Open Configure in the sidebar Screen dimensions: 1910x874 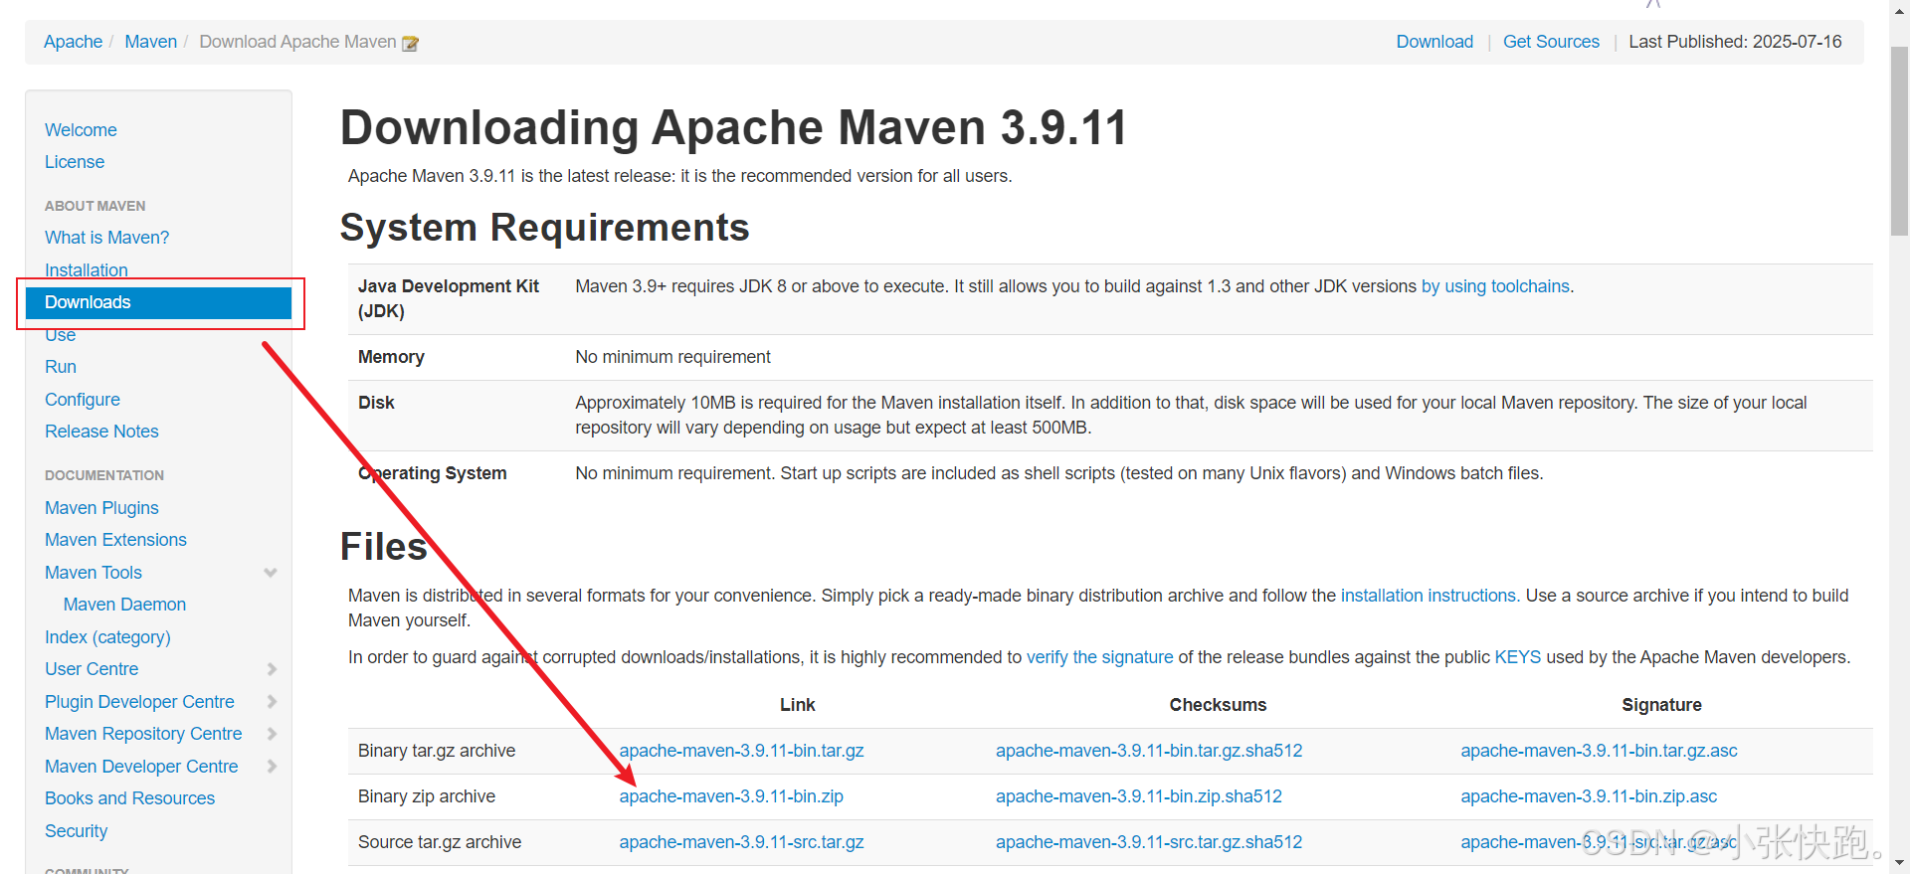[x=83, y=400]
